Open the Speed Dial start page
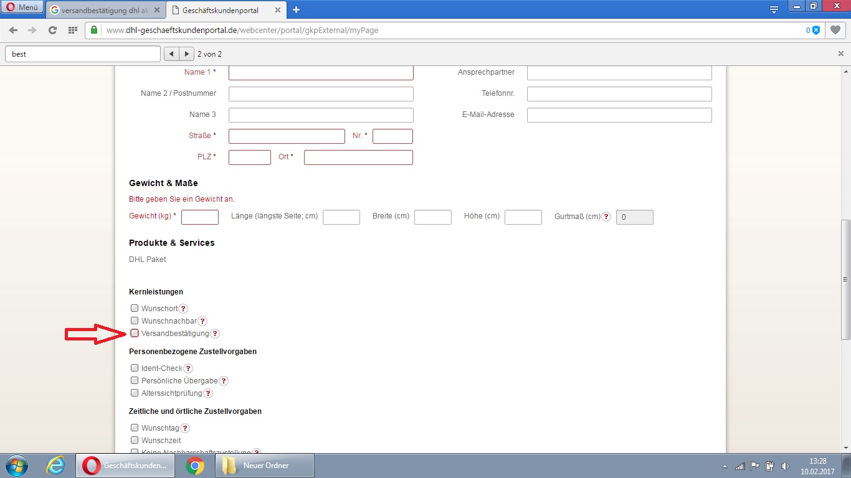Screen dimensions: 851x478 tap(72, 30)
